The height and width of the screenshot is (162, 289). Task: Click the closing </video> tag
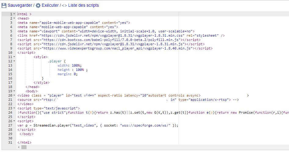pyautogui.click(x=25, y=104)
